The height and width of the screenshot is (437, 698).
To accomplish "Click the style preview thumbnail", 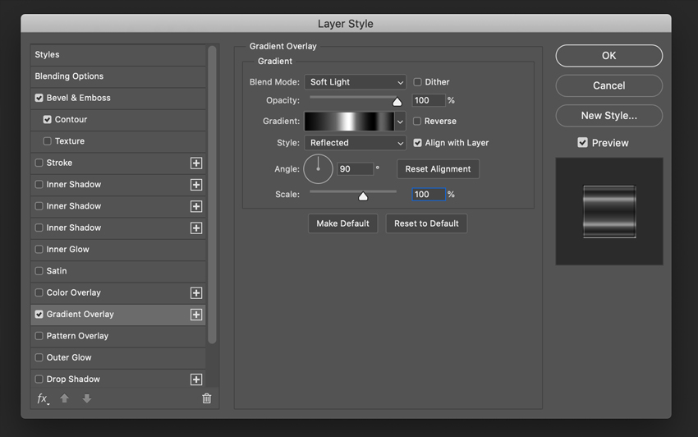I will [609, 212].
